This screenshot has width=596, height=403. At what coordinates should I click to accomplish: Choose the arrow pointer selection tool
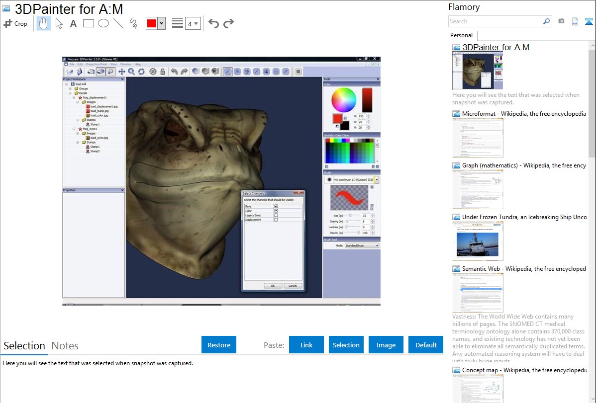point(59,23)
